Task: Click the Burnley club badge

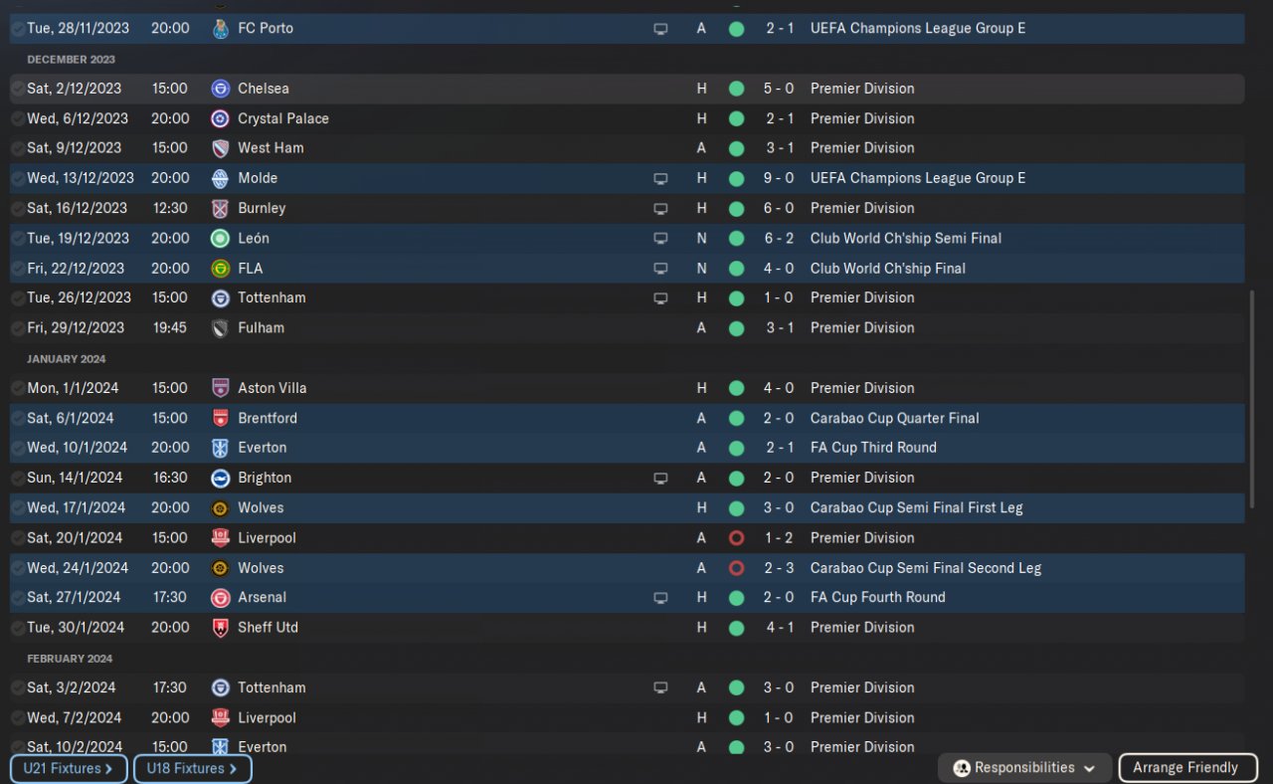Action: 221,208
